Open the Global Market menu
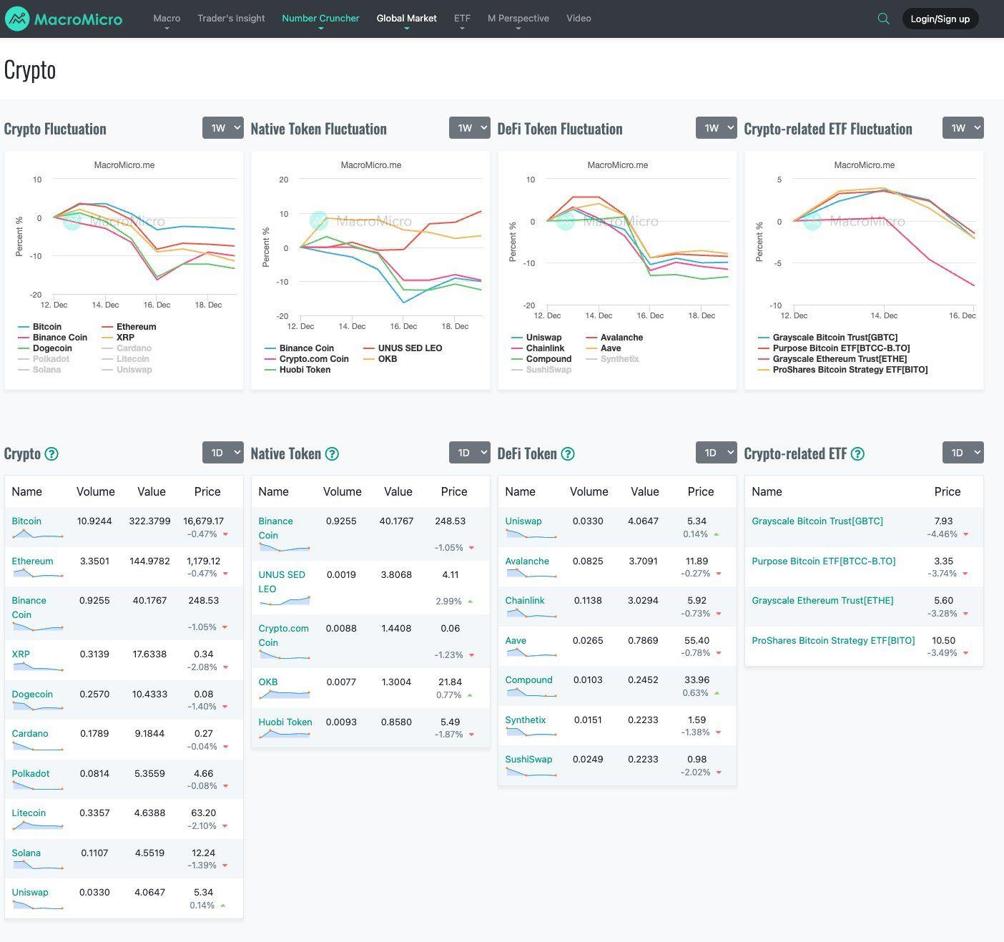Image resolution: width=1004 pixels, height=942 pixels. point(406,19)
